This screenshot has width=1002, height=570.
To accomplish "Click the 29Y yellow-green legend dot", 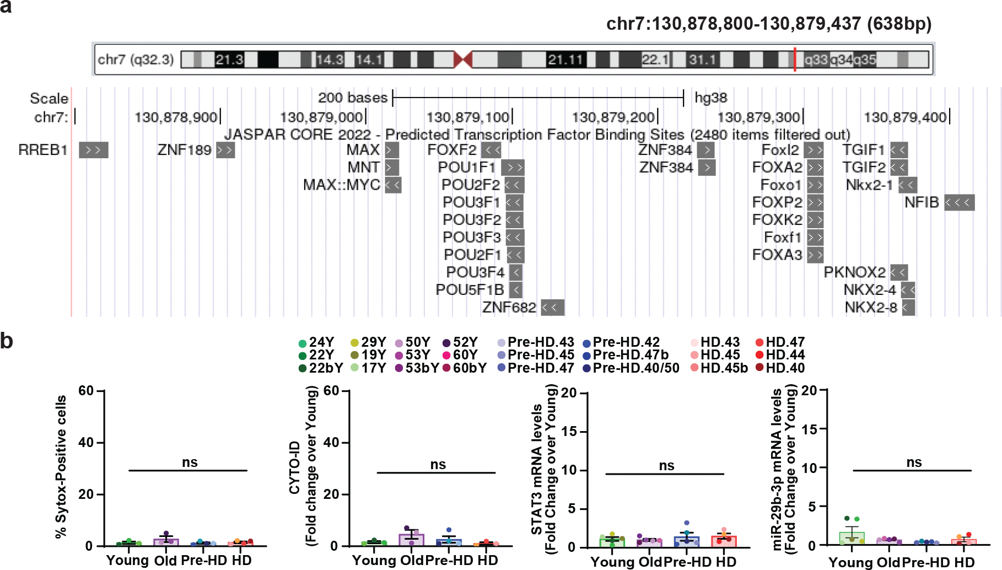I will tap(354, 343).
